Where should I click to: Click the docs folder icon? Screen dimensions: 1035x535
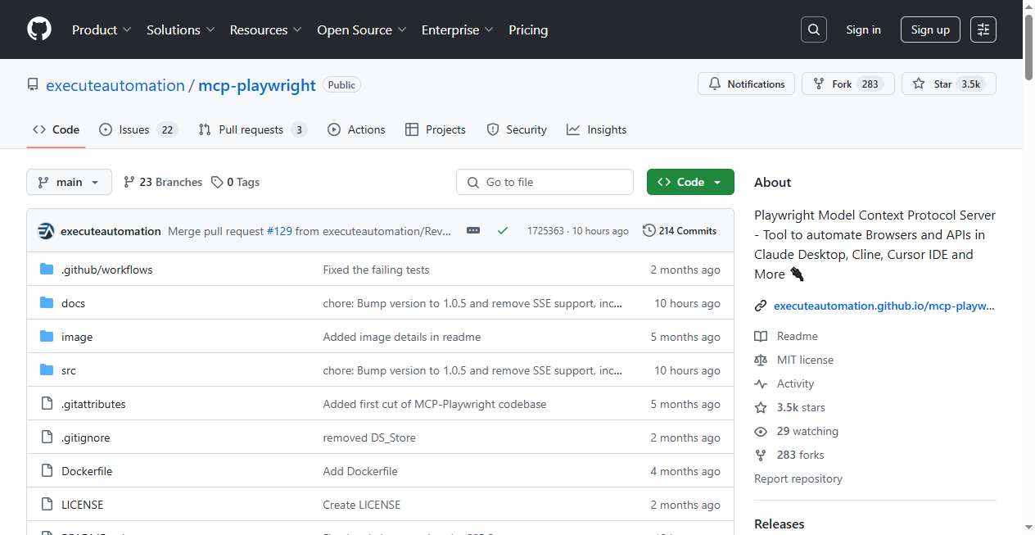[47, 303]
